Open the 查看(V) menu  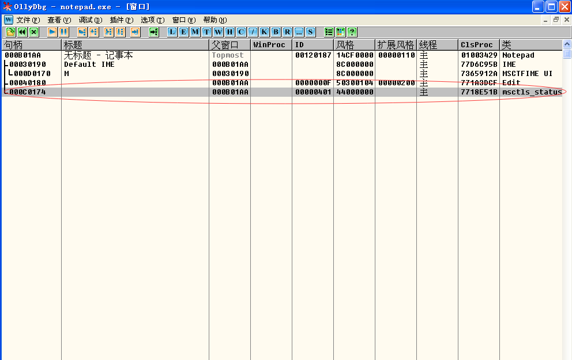pyautogui.click(x=59, y=20)
